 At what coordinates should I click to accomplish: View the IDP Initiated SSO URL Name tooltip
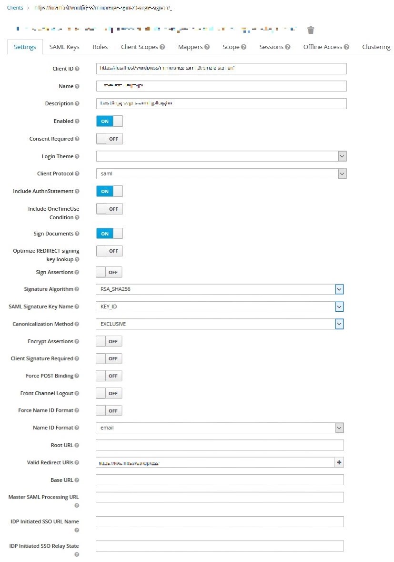click(x=76, y=529)
